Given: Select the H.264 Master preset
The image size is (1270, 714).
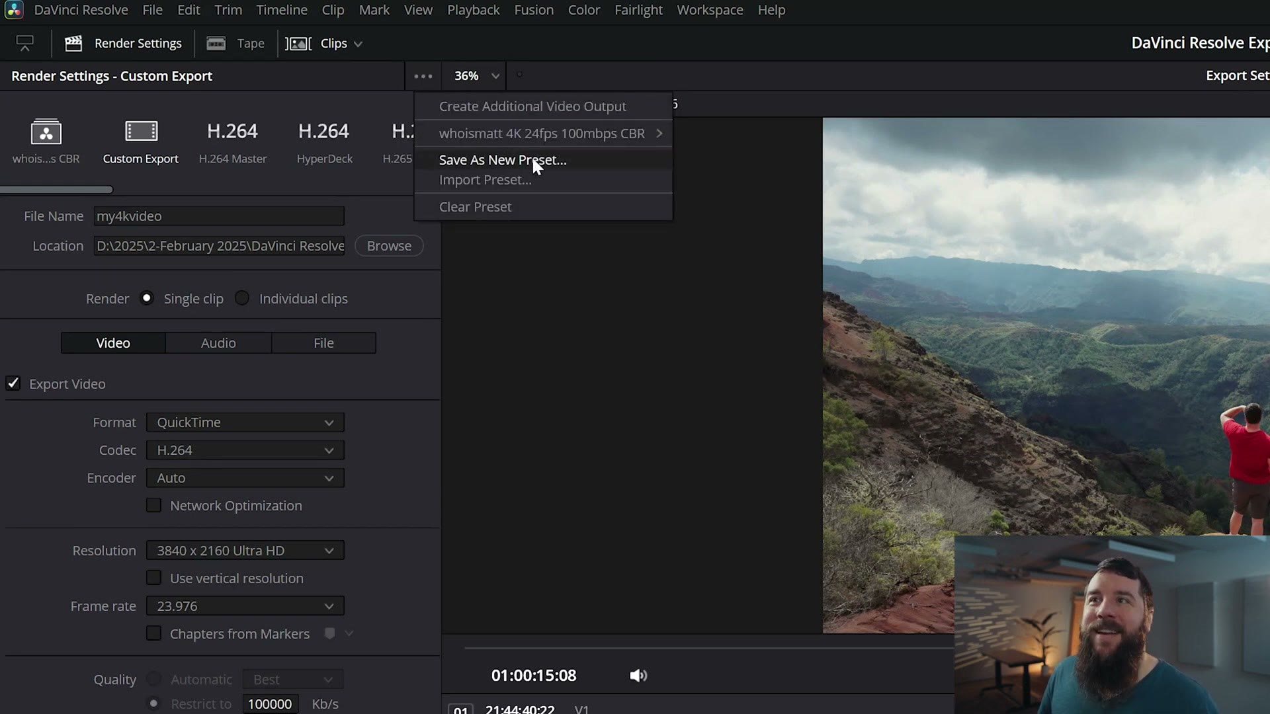Looking at the screenshot, I should [x=232, y=141].
